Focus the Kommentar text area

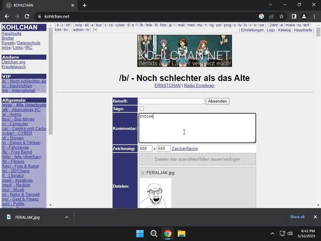pyautogui.click(x=197, y=128)
